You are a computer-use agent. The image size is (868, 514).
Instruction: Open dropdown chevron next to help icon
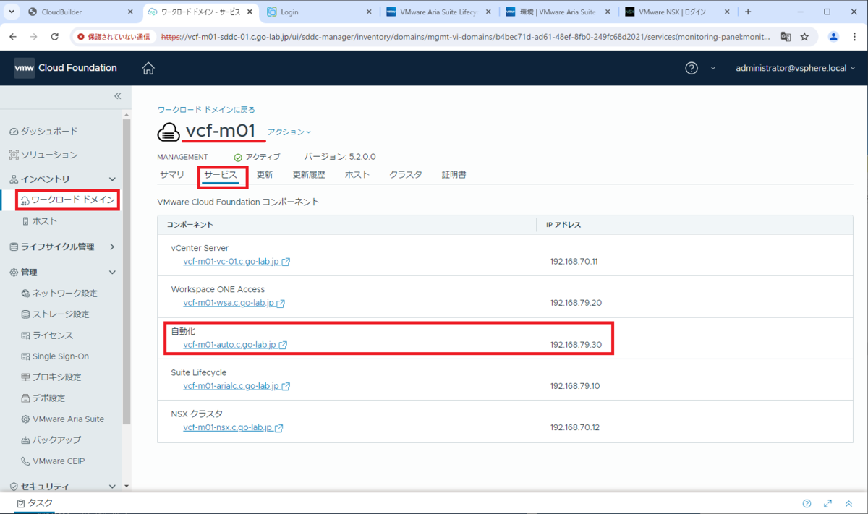click(712, 68)
